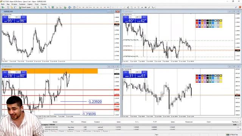Click the zoom out magnifier icon
The image size is (242, 136).
coord(49,7)
